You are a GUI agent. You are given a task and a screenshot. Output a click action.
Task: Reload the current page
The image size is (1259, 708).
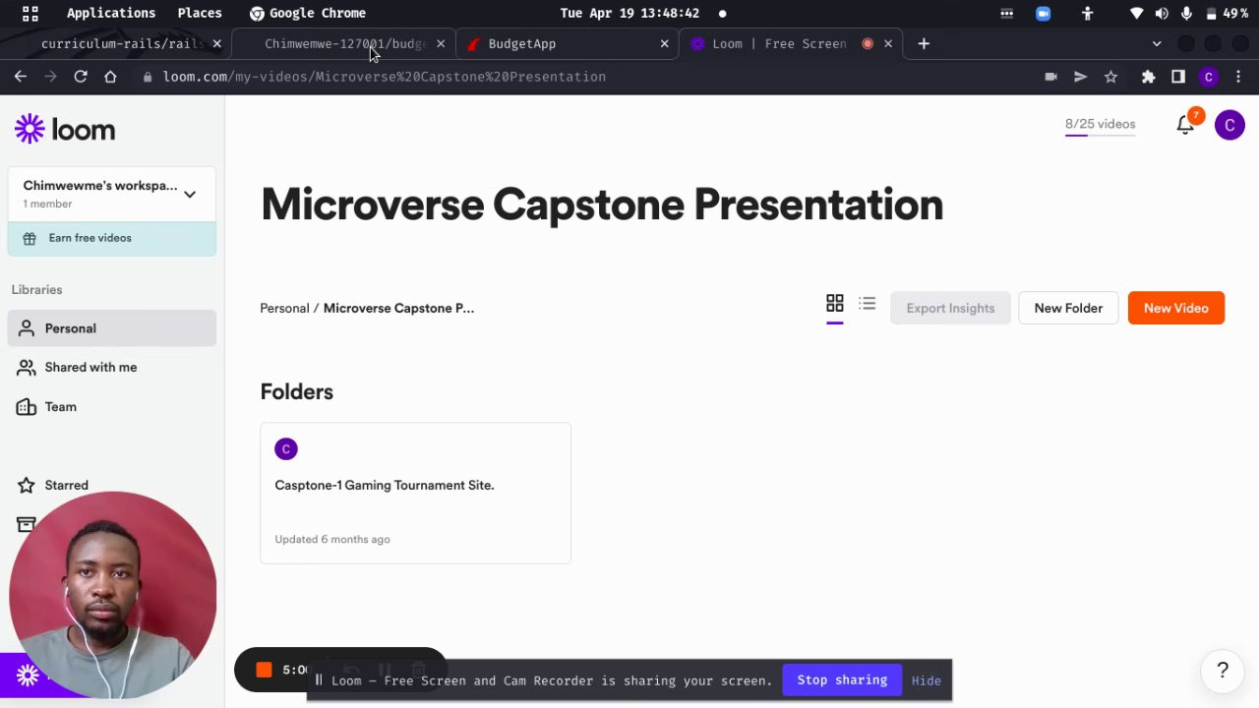[x=81, y=77]
